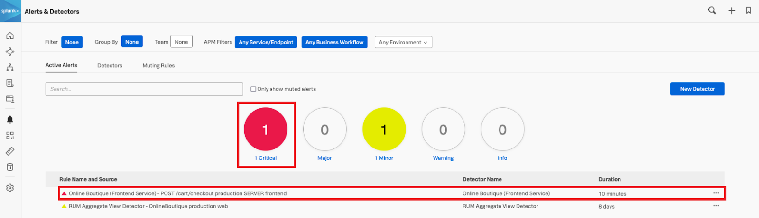
Task: Select the yellow Minor count circle
Action: [384, 129]
